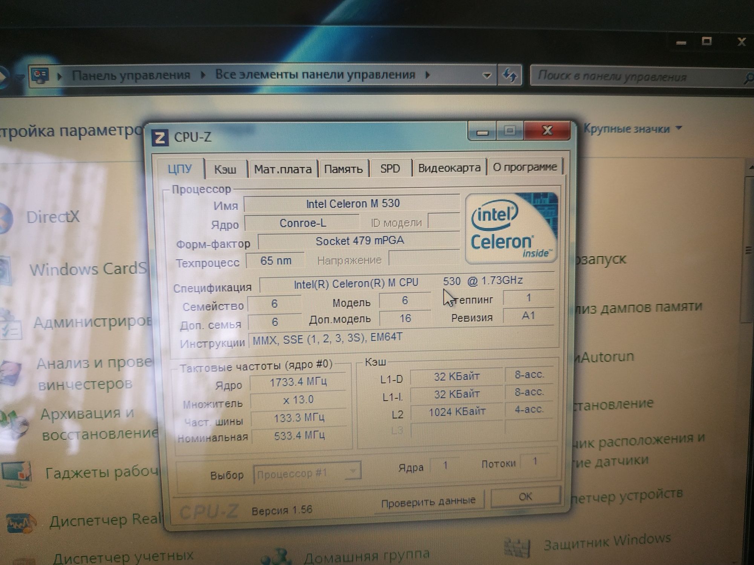Open Диспетчер Realtek item

pyautogui.click(x=106, y=520)
